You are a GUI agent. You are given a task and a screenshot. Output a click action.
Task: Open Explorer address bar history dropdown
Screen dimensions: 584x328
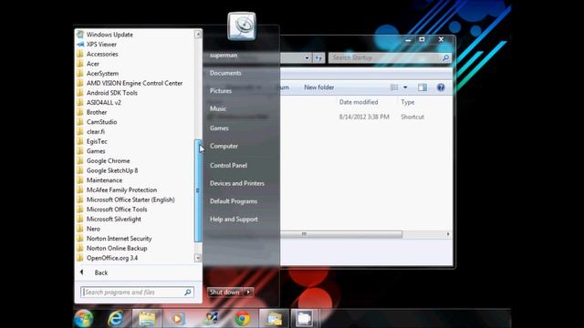307,58
